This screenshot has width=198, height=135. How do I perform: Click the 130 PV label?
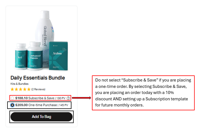coord(61,98)
